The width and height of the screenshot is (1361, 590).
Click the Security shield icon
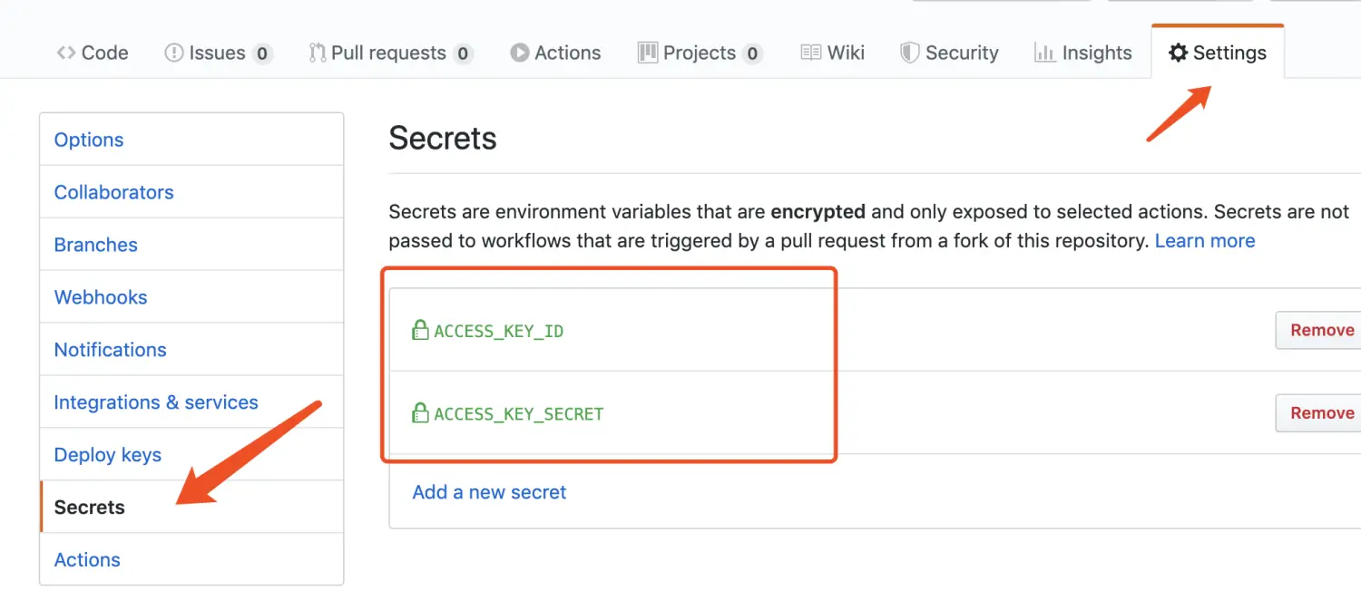pyautogui.click(x=909, y=53)
